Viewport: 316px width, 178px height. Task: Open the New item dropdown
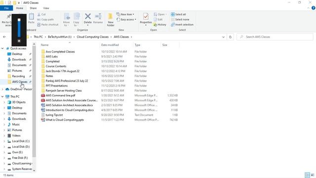click(125, 14)
